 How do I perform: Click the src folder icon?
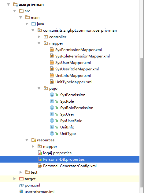pos(21,11)
